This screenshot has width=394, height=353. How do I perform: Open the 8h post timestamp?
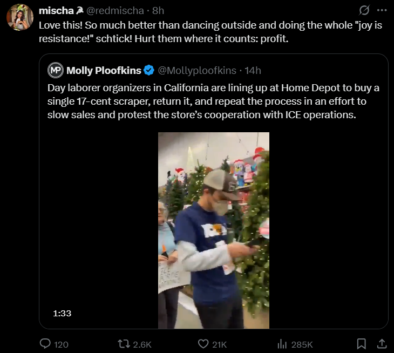tap(158, 11)
